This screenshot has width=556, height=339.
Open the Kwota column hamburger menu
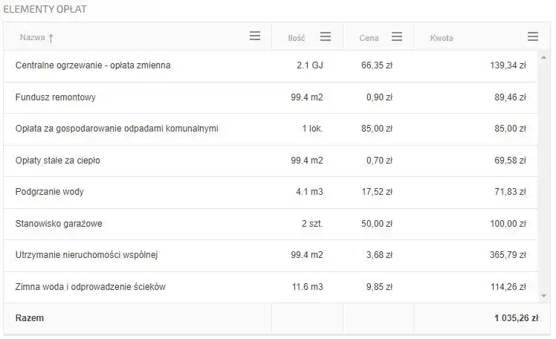532,36
